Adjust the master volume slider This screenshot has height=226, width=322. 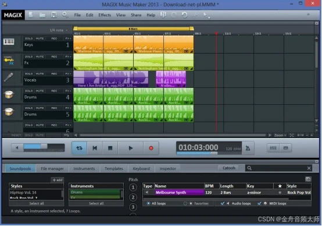[44, 146]
